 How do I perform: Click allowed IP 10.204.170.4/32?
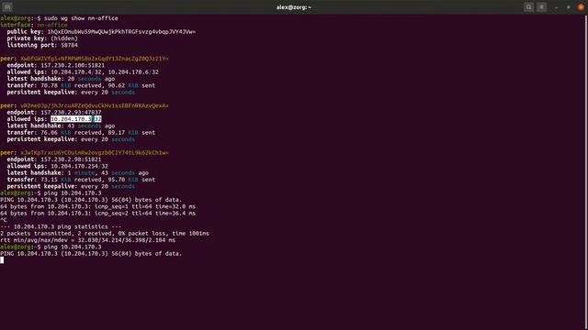click(77, 71)
